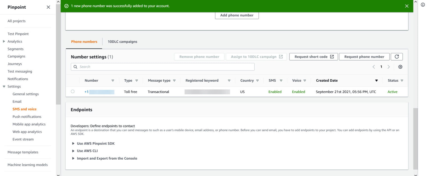428x176 pixels.
Task: Click the Request phone number button
Action: tap(364, 57)
